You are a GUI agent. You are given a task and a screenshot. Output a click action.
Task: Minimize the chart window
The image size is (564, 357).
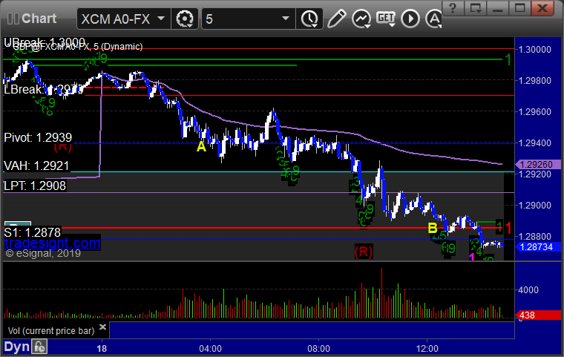tap(498, 7)
